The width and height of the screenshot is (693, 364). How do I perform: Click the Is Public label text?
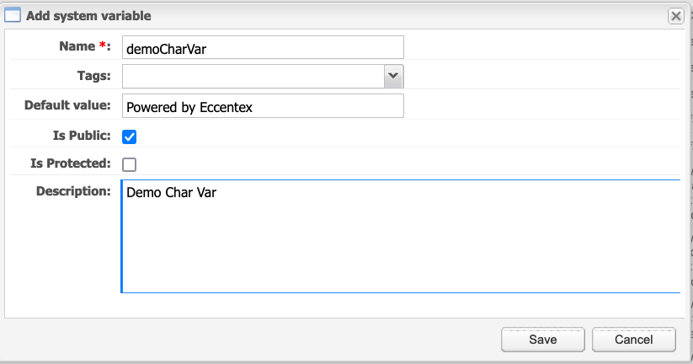click(82, 136)
